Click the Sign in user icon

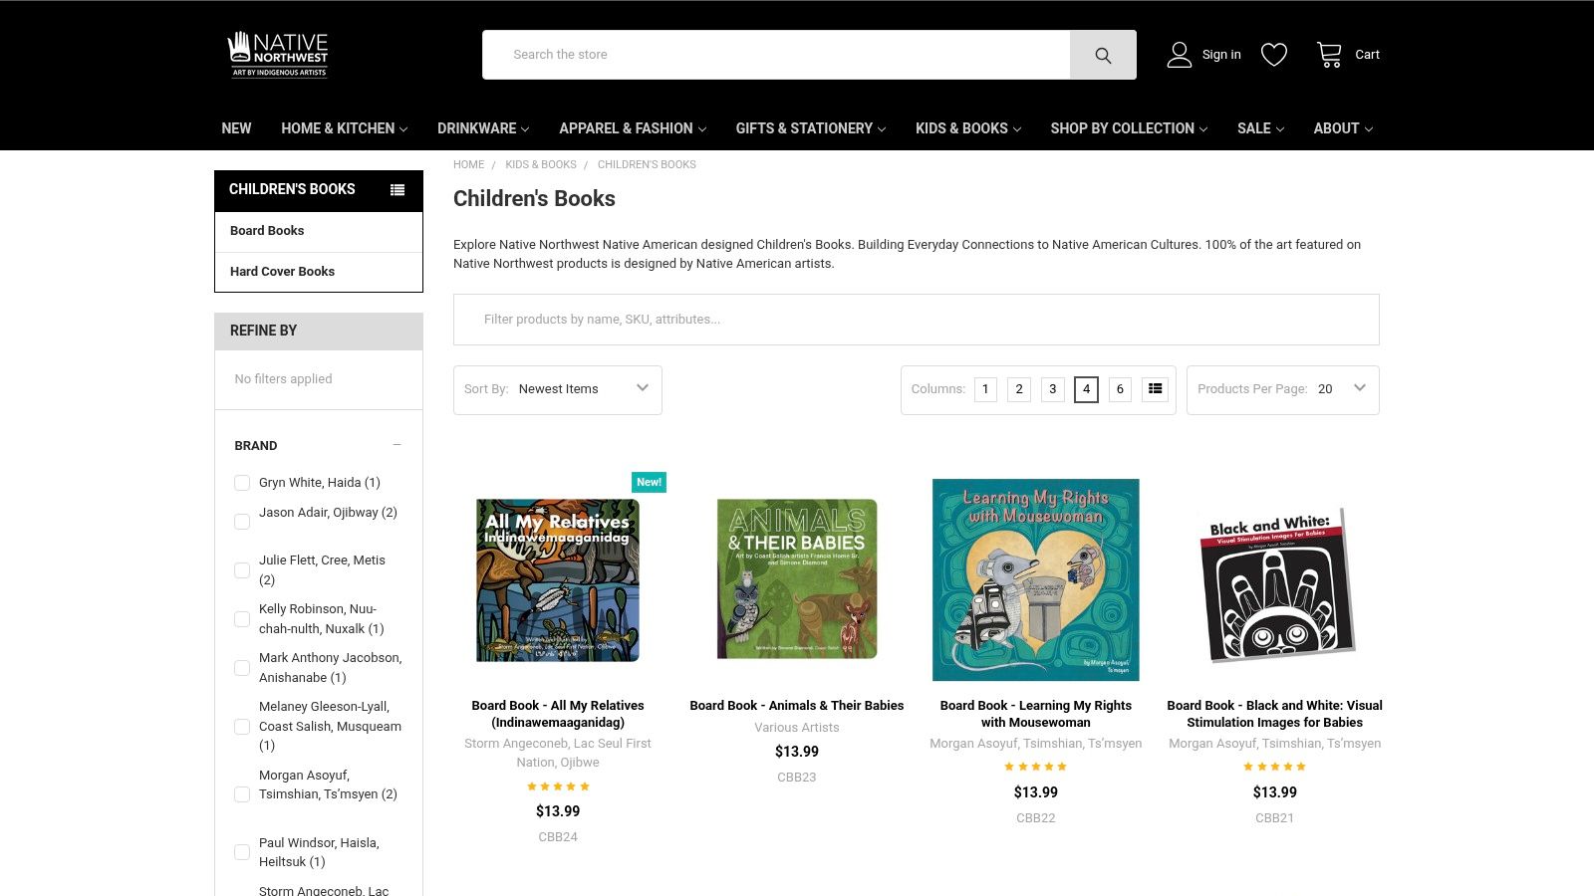tap(1180, 55)
